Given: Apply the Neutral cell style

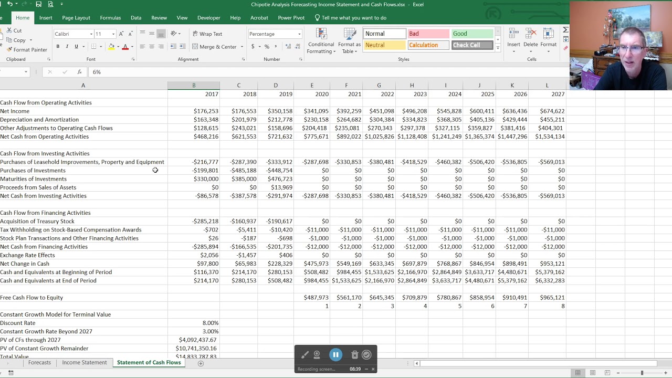Looking at the screenshot, I should pos(384,45).
